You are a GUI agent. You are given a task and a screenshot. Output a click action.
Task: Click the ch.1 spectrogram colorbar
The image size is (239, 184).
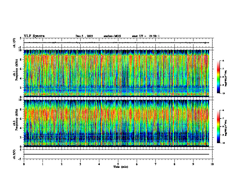(218, 77)
